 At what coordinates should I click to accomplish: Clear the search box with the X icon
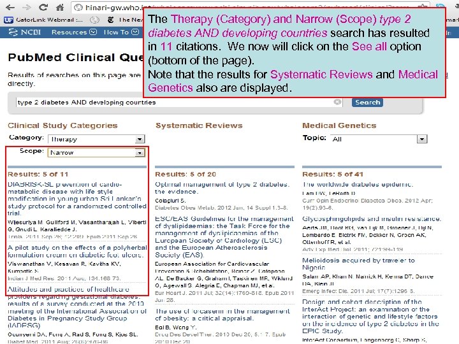(x=337, y=102)
